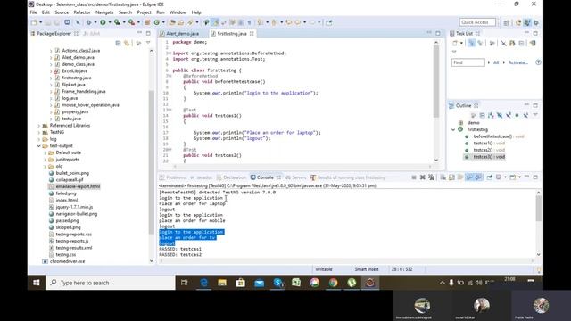The width and height of the screenshot is (571, 321).
Task: Open the Navigate menu
Action: coord(104,12)
